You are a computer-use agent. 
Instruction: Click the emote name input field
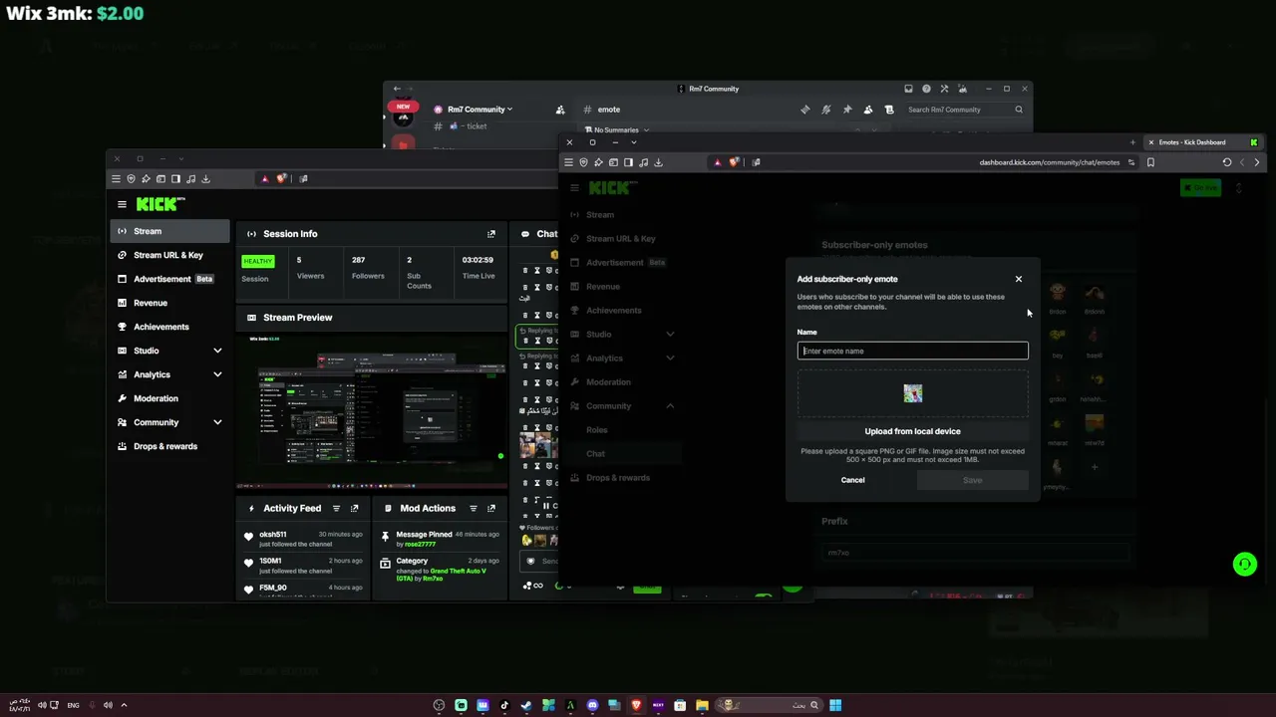point(912,351)
